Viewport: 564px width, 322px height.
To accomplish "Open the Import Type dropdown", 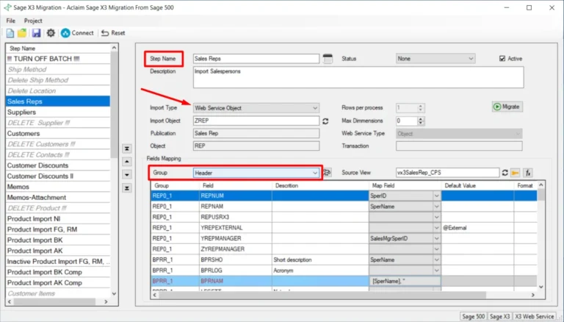I will click(x=315, y=108).
